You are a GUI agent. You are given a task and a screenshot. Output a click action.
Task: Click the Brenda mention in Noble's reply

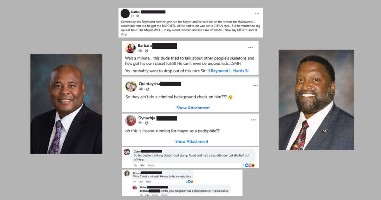145,191
